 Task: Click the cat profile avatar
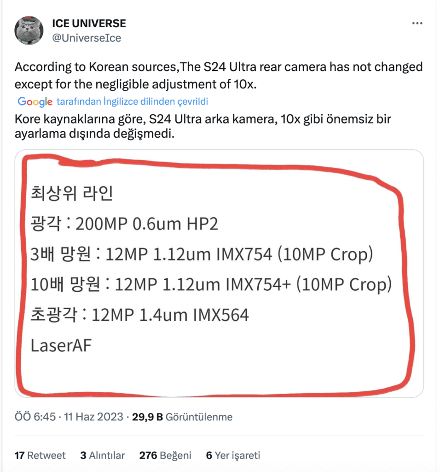click(x=29, y=30)
